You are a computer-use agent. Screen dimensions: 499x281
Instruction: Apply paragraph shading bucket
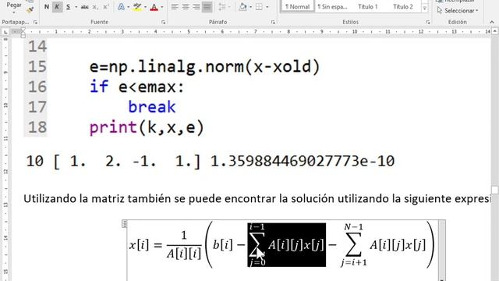point(242,7)
